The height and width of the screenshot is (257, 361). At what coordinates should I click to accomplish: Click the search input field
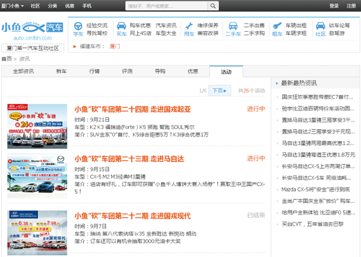167,6
